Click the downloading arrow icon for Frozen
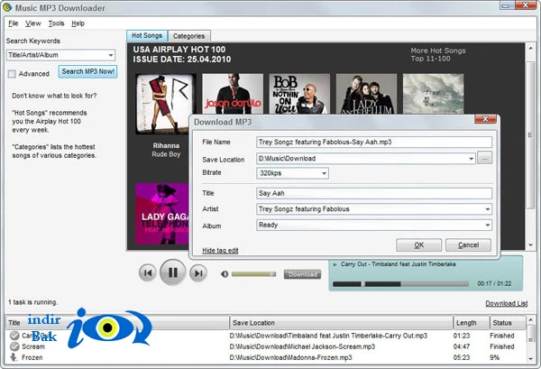This screenshot has width=541, height=369. pos(14,357)
